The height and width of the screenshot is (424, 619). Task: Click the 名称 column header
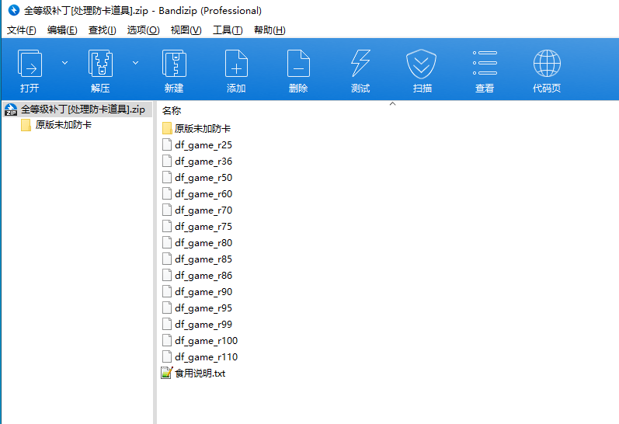(x=172, y=111)
